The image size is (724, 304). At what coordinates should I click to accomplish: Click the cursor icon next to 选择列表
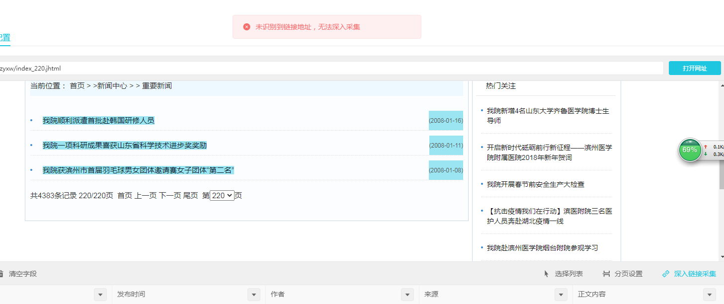(x=547, y=274)
